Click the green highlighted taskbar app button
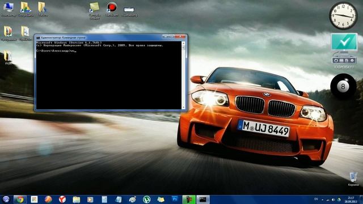 pyautogui.click(x=189, y=199)
